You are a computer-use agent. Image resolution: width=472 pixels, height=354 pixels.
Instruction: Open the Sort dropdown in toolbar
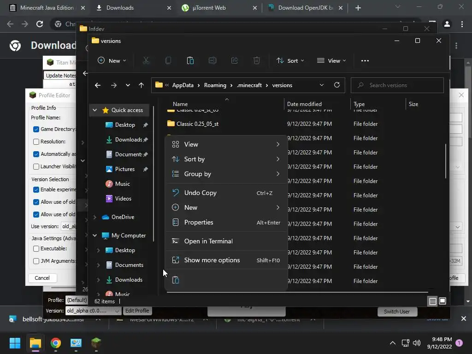tap(290, 61)
